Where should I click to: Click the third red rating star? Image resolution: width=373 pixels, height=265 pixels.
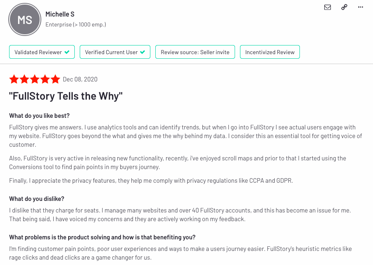[x=35, y=79]
